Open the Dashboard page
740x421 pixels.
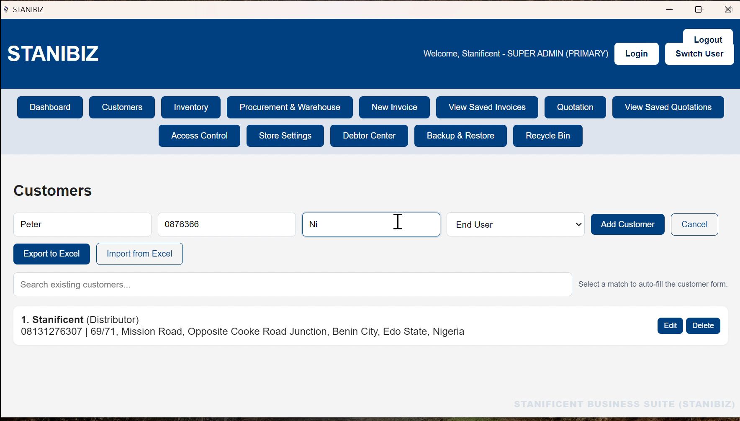click(x=50, y=107)
